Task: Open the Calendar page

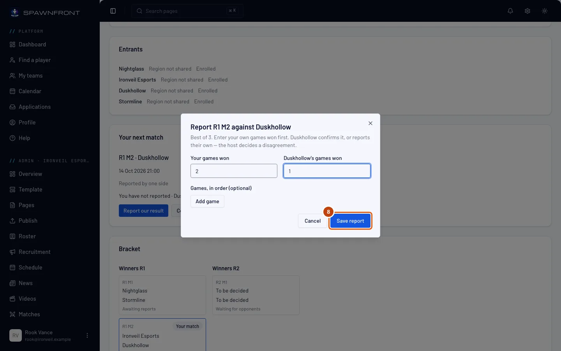Action: point(50,91)
